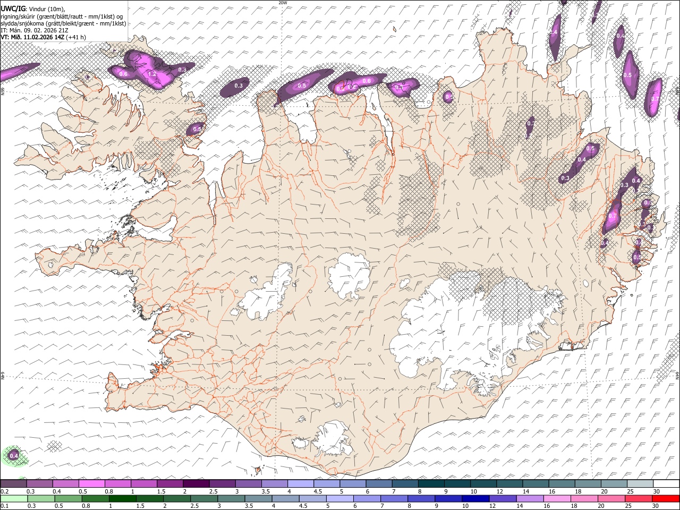The width and height of the screenshot is (680, 510).
Task: Click the white top-row swatch labeled 30
Action: 666,483
